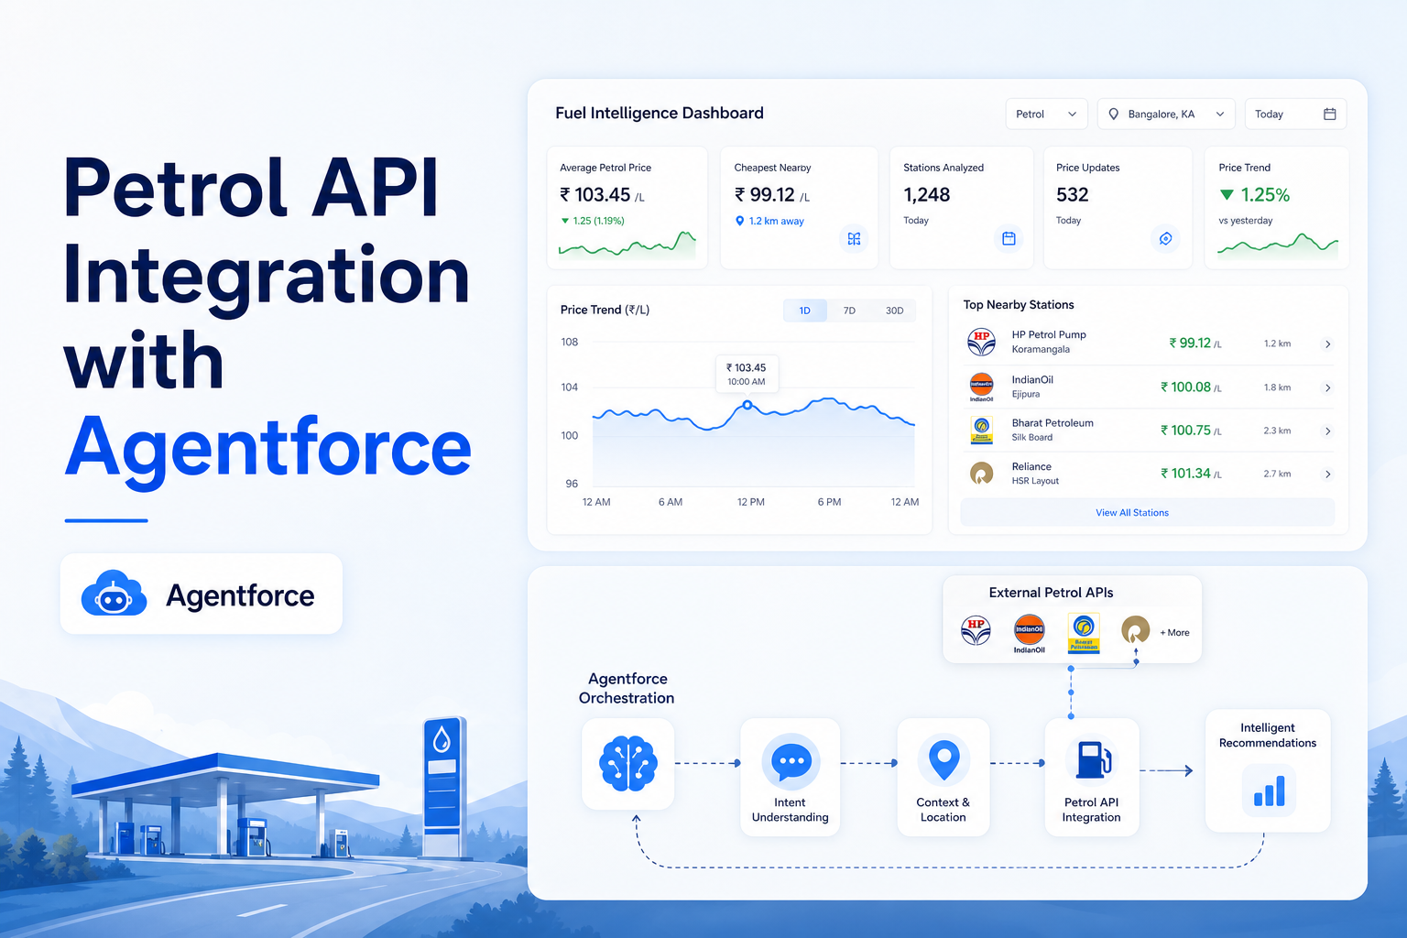Click the sparkline in Average Petrol Price card
Image resolution: width=1407 pixels, height=938 pixels.
tap(627, 245)
